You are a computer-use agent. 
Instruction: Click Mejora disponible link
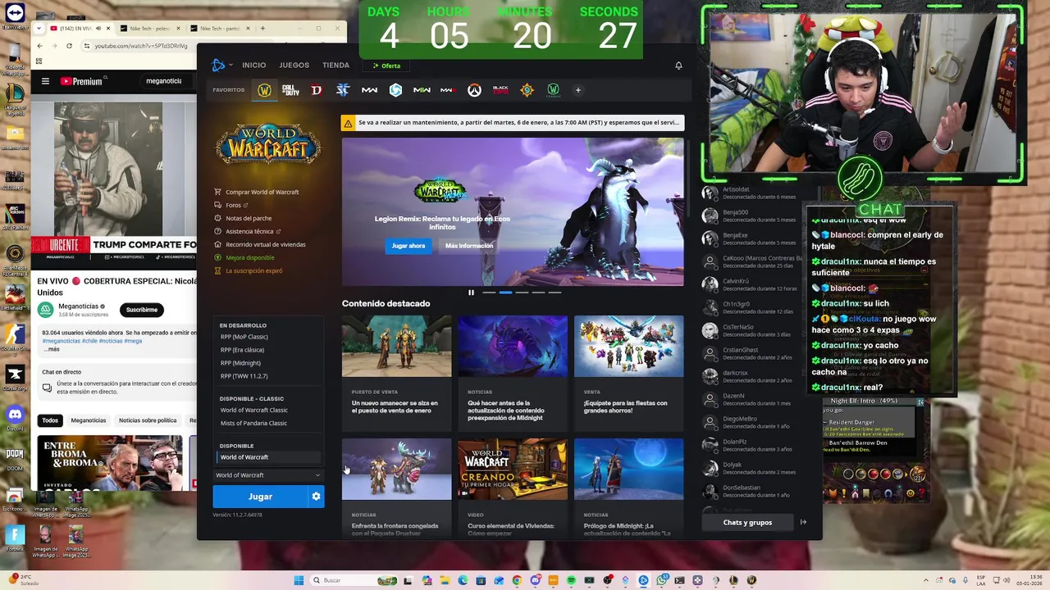[249, 257]
